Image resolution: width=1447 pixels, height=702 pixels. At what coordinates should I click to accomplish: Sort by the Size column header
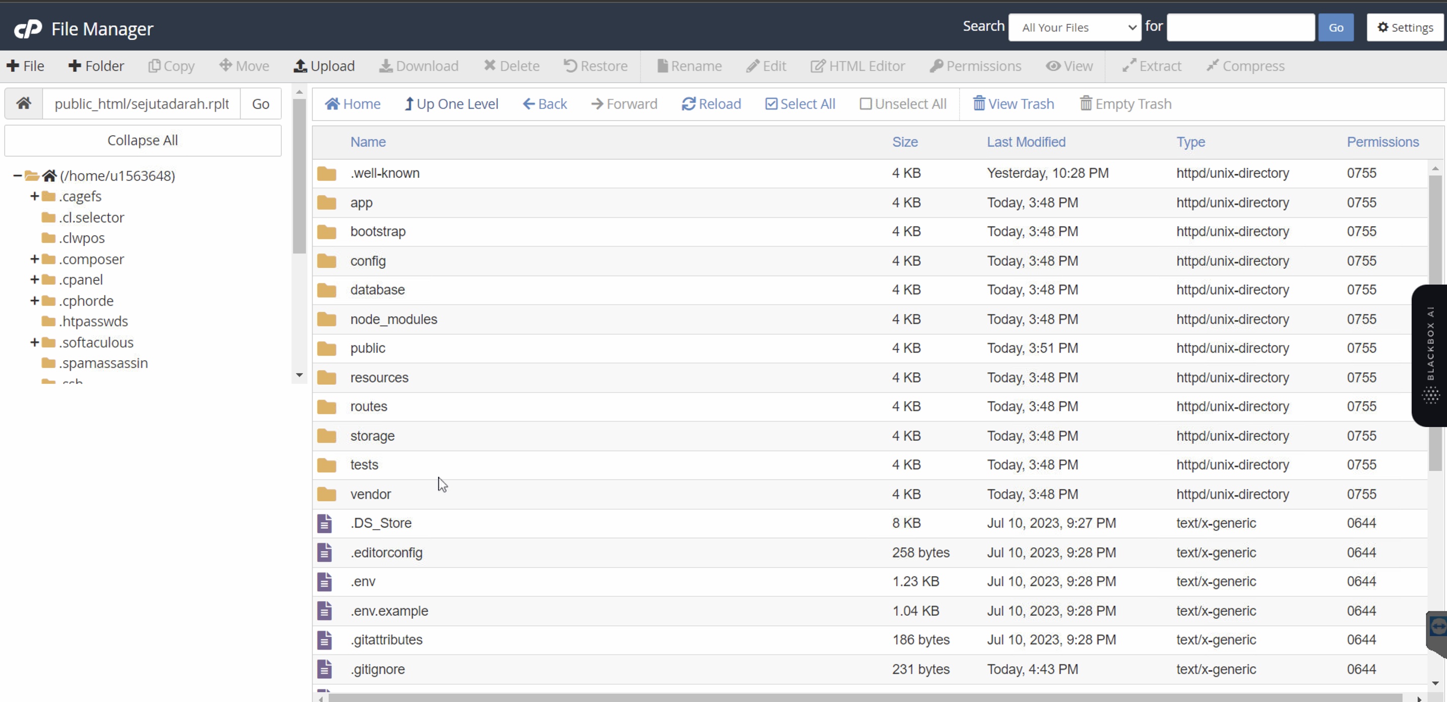(905, 142)
